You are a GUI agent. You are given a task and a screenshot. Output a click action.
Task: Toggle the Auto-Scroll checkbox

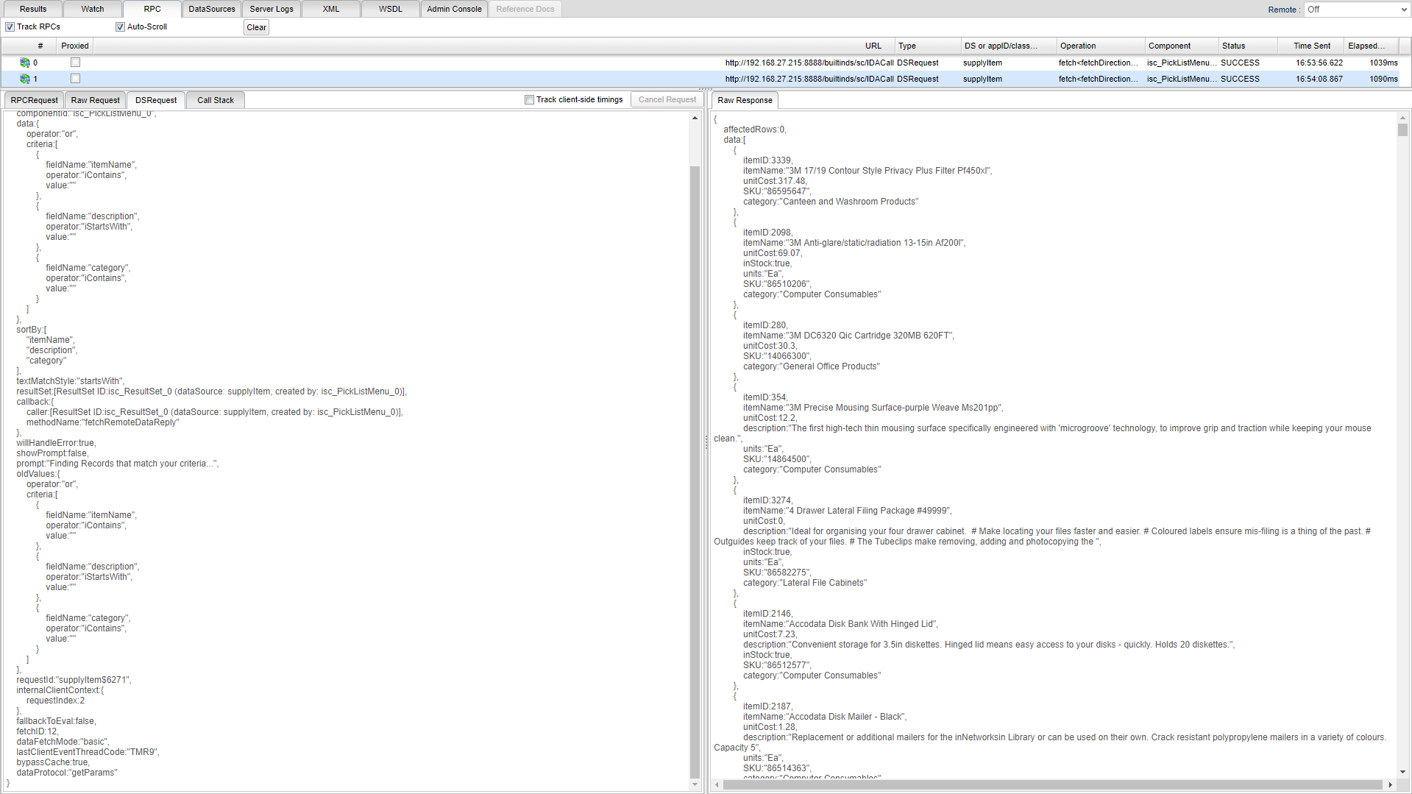pos(120,27)
